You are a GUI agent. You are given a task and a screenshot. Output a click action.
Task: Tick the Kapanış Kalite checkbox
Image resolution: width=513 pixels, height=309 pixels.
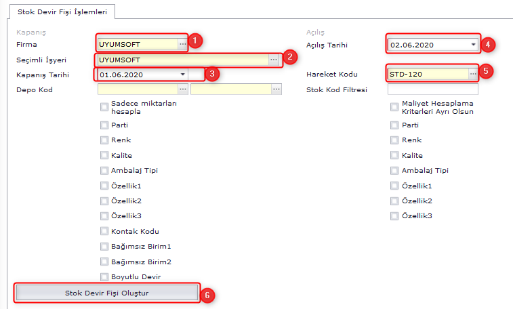click(x=104, y=155)
